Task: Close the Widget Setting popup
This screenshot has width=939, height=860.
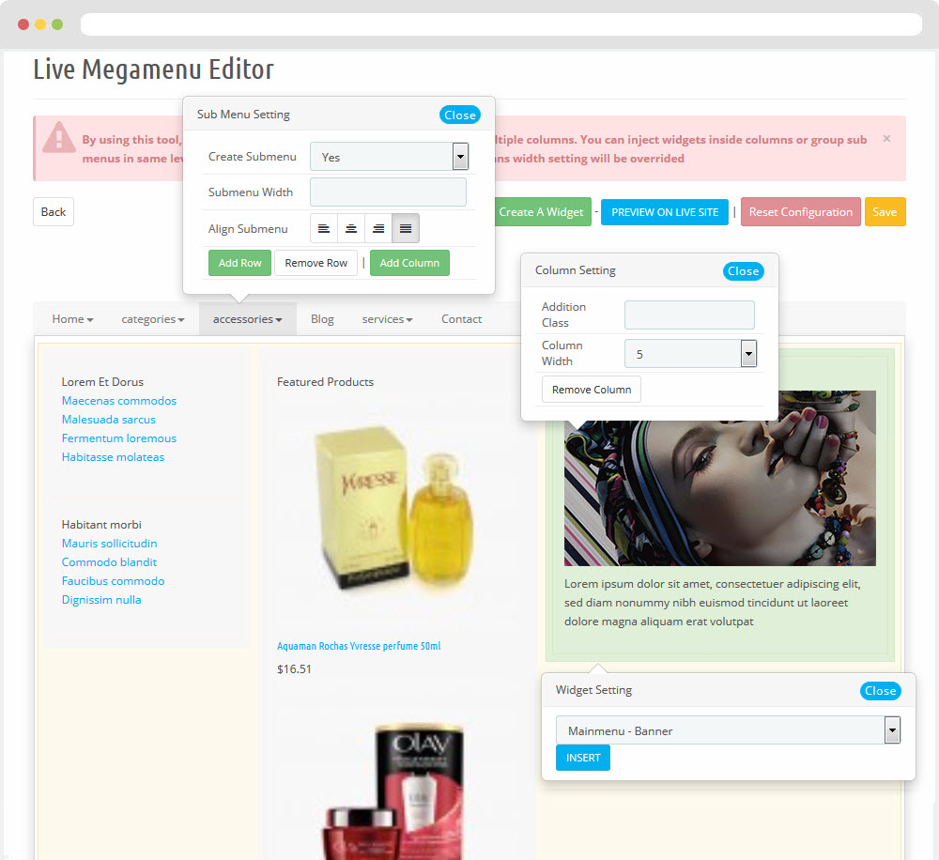Action: 880,691
